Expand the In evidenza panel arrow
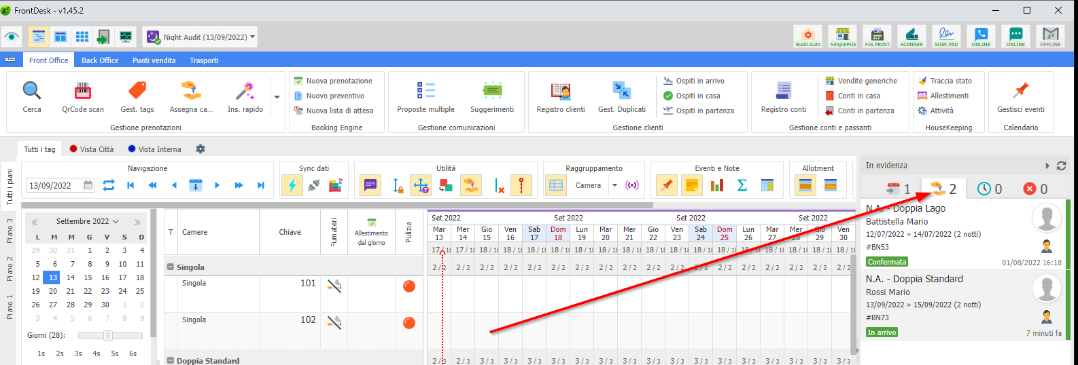Viewport: 1078px width, 365px height. click(x=1047, y=166)
